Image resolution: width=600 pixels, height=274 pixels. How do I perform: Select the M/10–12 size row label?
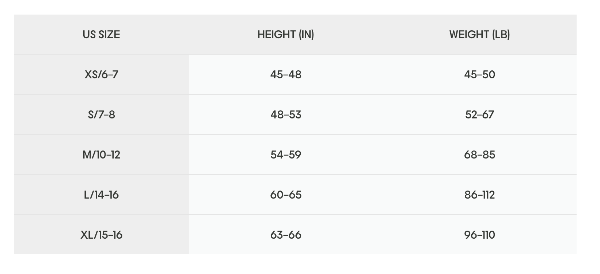tap(101, 155)
